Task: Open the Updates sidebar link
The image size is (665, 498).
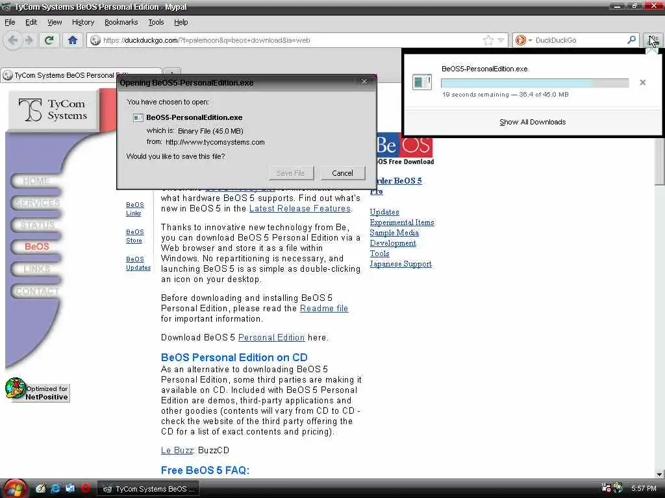Action: (384, 212)
